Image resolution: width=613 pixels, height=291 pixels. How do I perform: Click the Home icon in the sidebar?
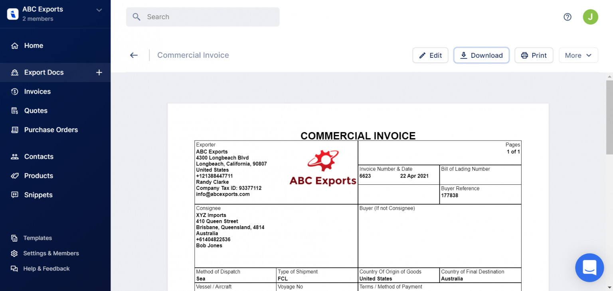point(15,45)
